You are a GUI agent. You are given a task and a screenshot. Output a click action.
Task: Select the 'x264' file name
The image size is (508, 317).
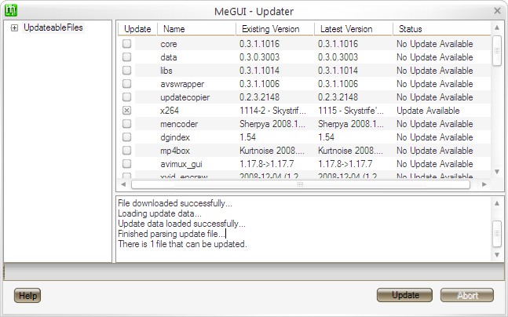tap(170, 111)
